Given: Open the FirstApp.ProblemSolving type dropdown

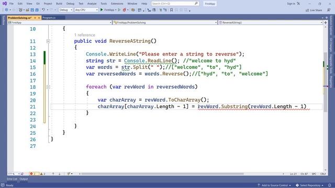Looking at the screenshot, I should coord(165,22).
